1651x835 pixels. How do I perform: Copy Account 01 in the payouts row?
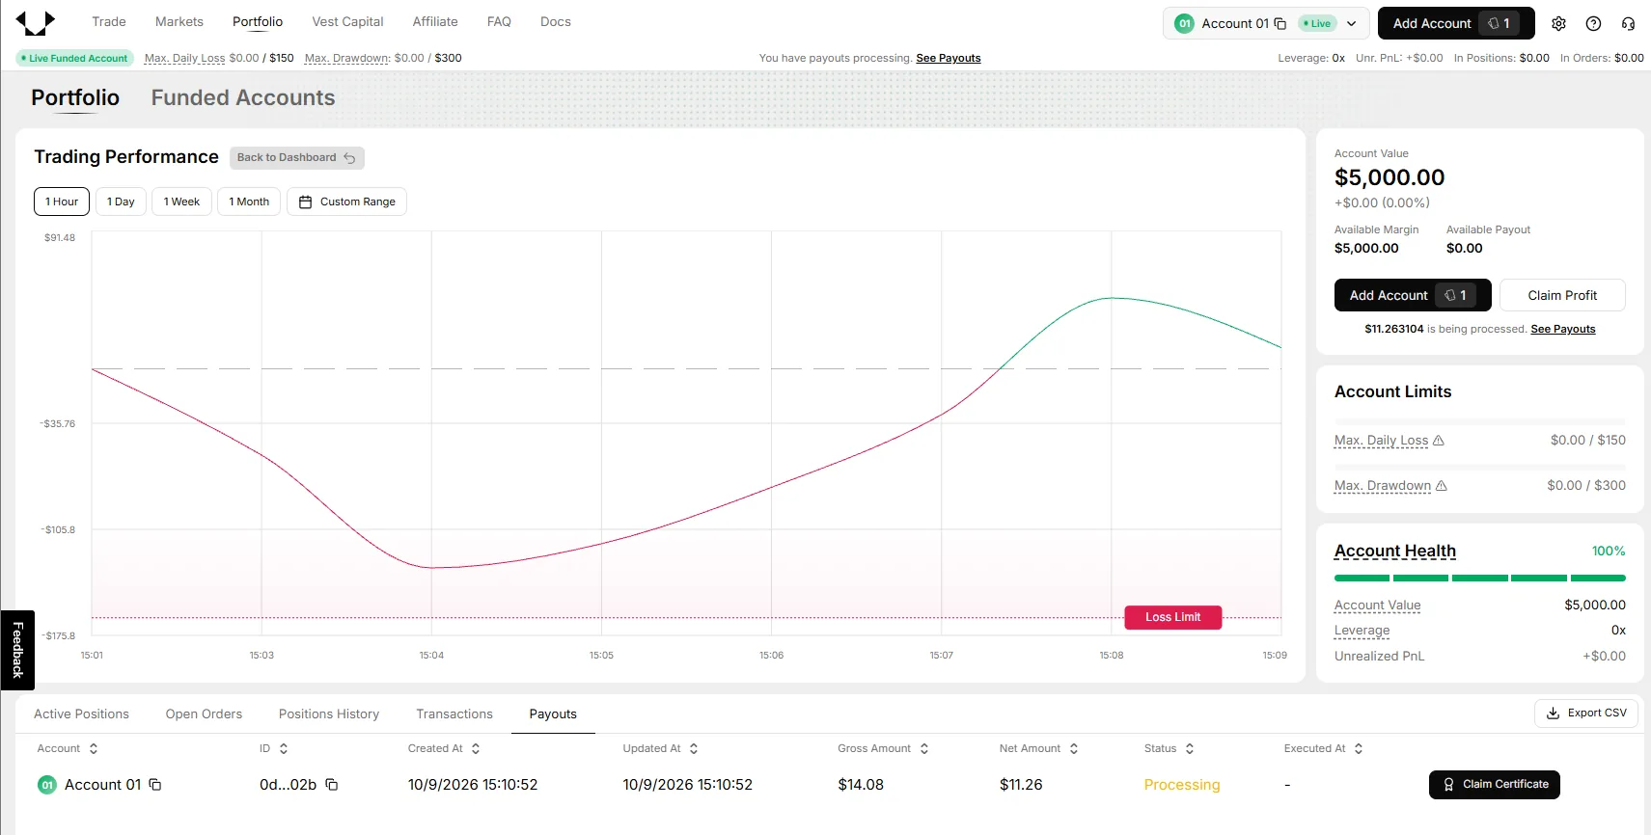coord(155,785)
